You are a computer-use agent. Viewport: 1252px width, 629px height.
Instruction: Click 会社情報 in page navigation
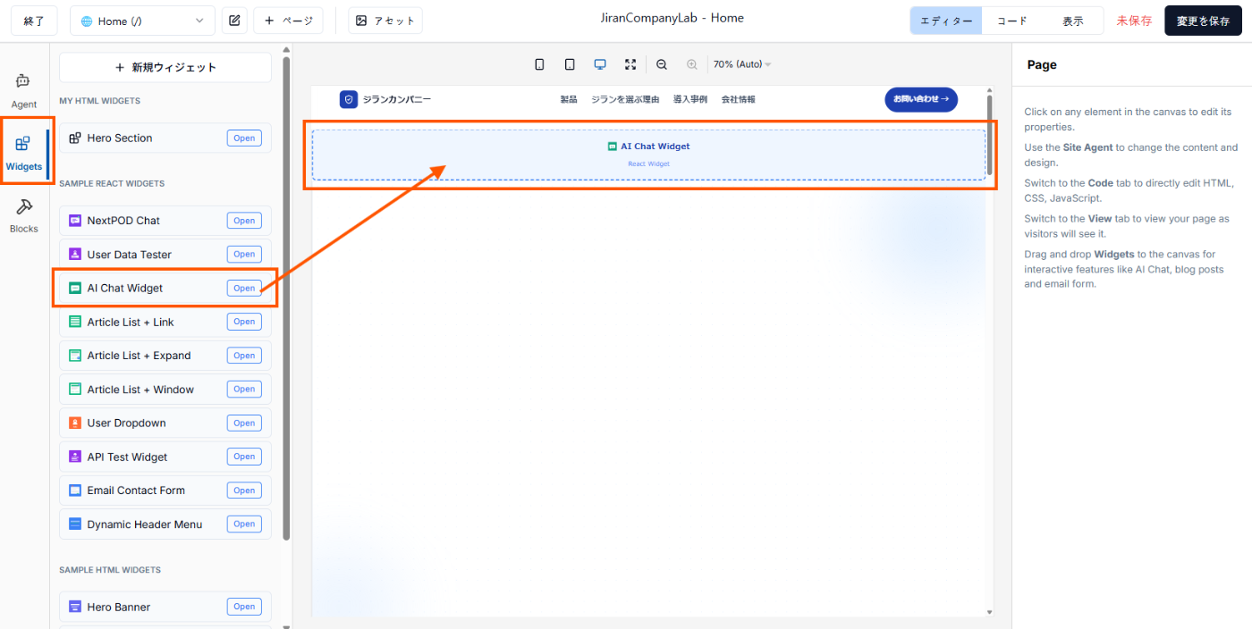pos(739,99)
